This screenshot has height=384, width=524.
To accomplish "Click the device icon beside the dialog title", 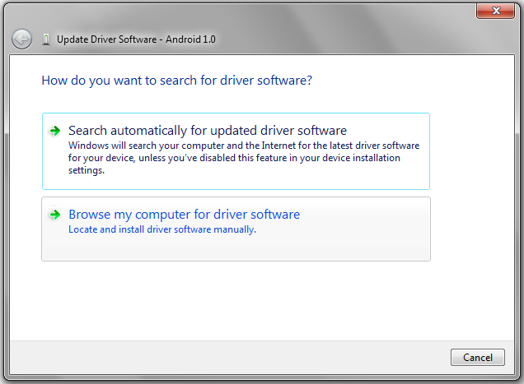I will point(46,39).
